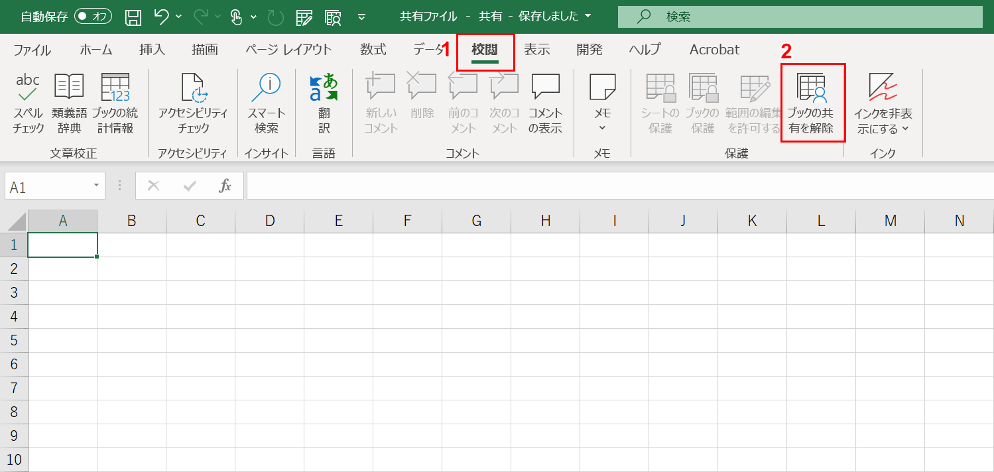Screen dimensions: 994x472
Task: Click ブックの保護 protect workbook
Action: click(x=702, y=103)
